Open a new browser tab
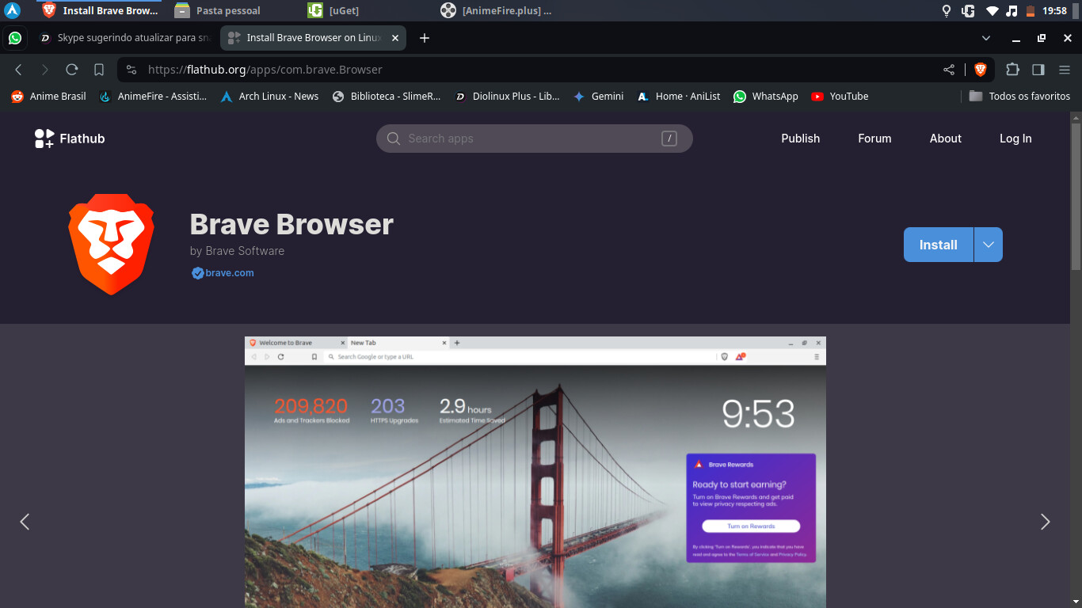The width and height of the screenshot is (1082, 608). tap(425, 38)
